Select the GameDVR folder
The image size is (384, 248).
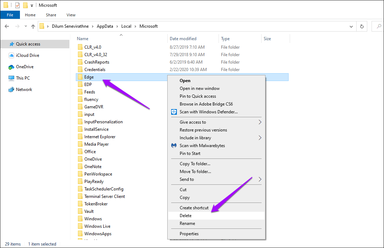tap(94, 107)
